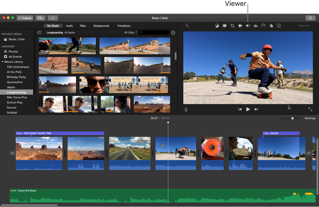The image size is (319, 207).
Task: Switch to the Titles tab
Action: tap(83, 26)
